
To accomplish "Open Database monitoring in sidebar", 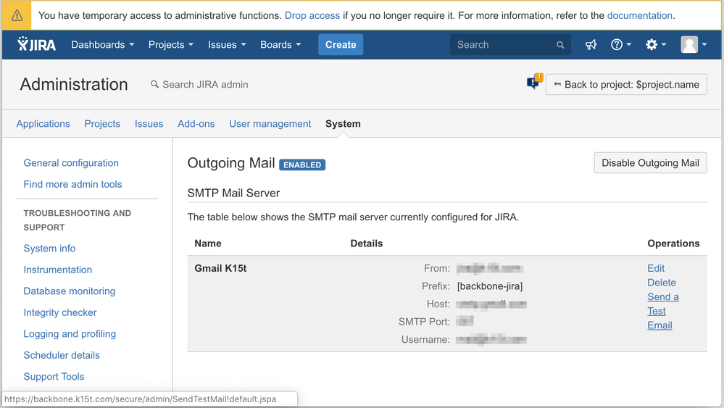I will click(70, 291).
